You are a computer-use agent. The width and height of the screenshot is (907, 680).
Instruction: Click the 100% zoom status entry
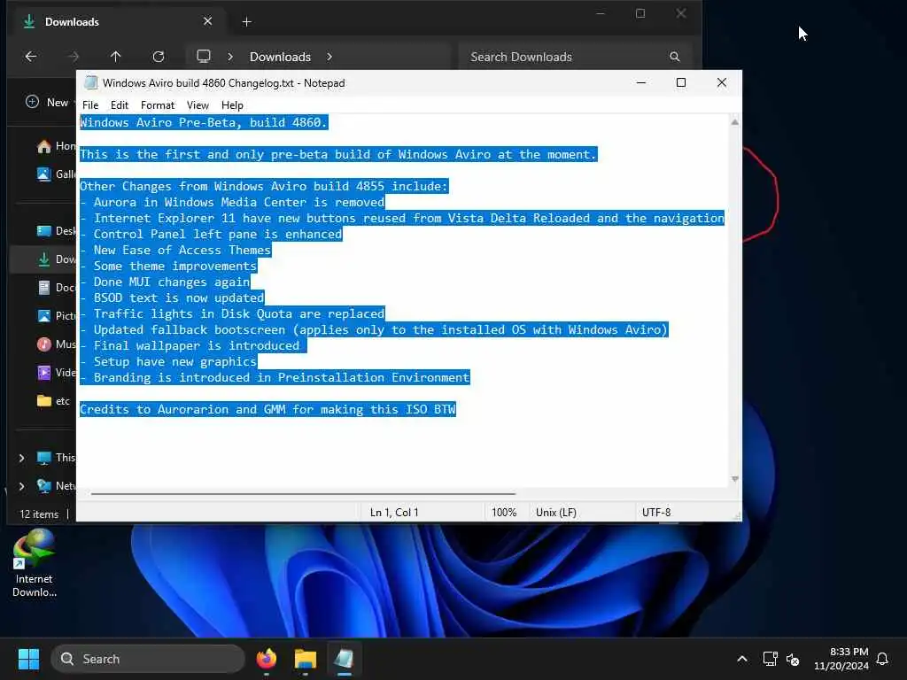(504, 513)
